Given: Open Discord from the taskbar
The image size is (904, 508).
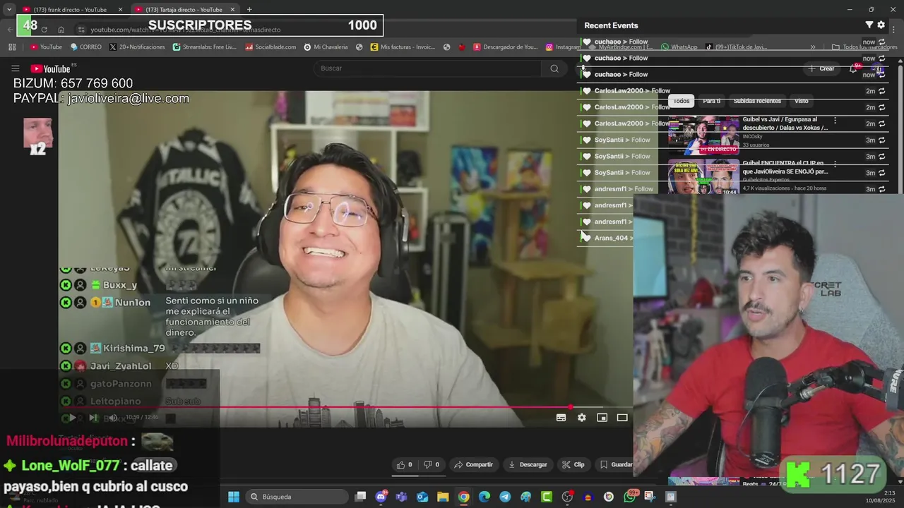Looking at the screenshot, I should pyautogui.click(x=381, y=497).
